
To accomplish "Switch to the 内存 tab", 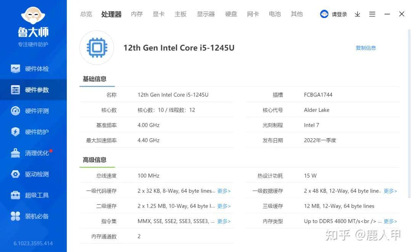I will click(x=137, y=14).
